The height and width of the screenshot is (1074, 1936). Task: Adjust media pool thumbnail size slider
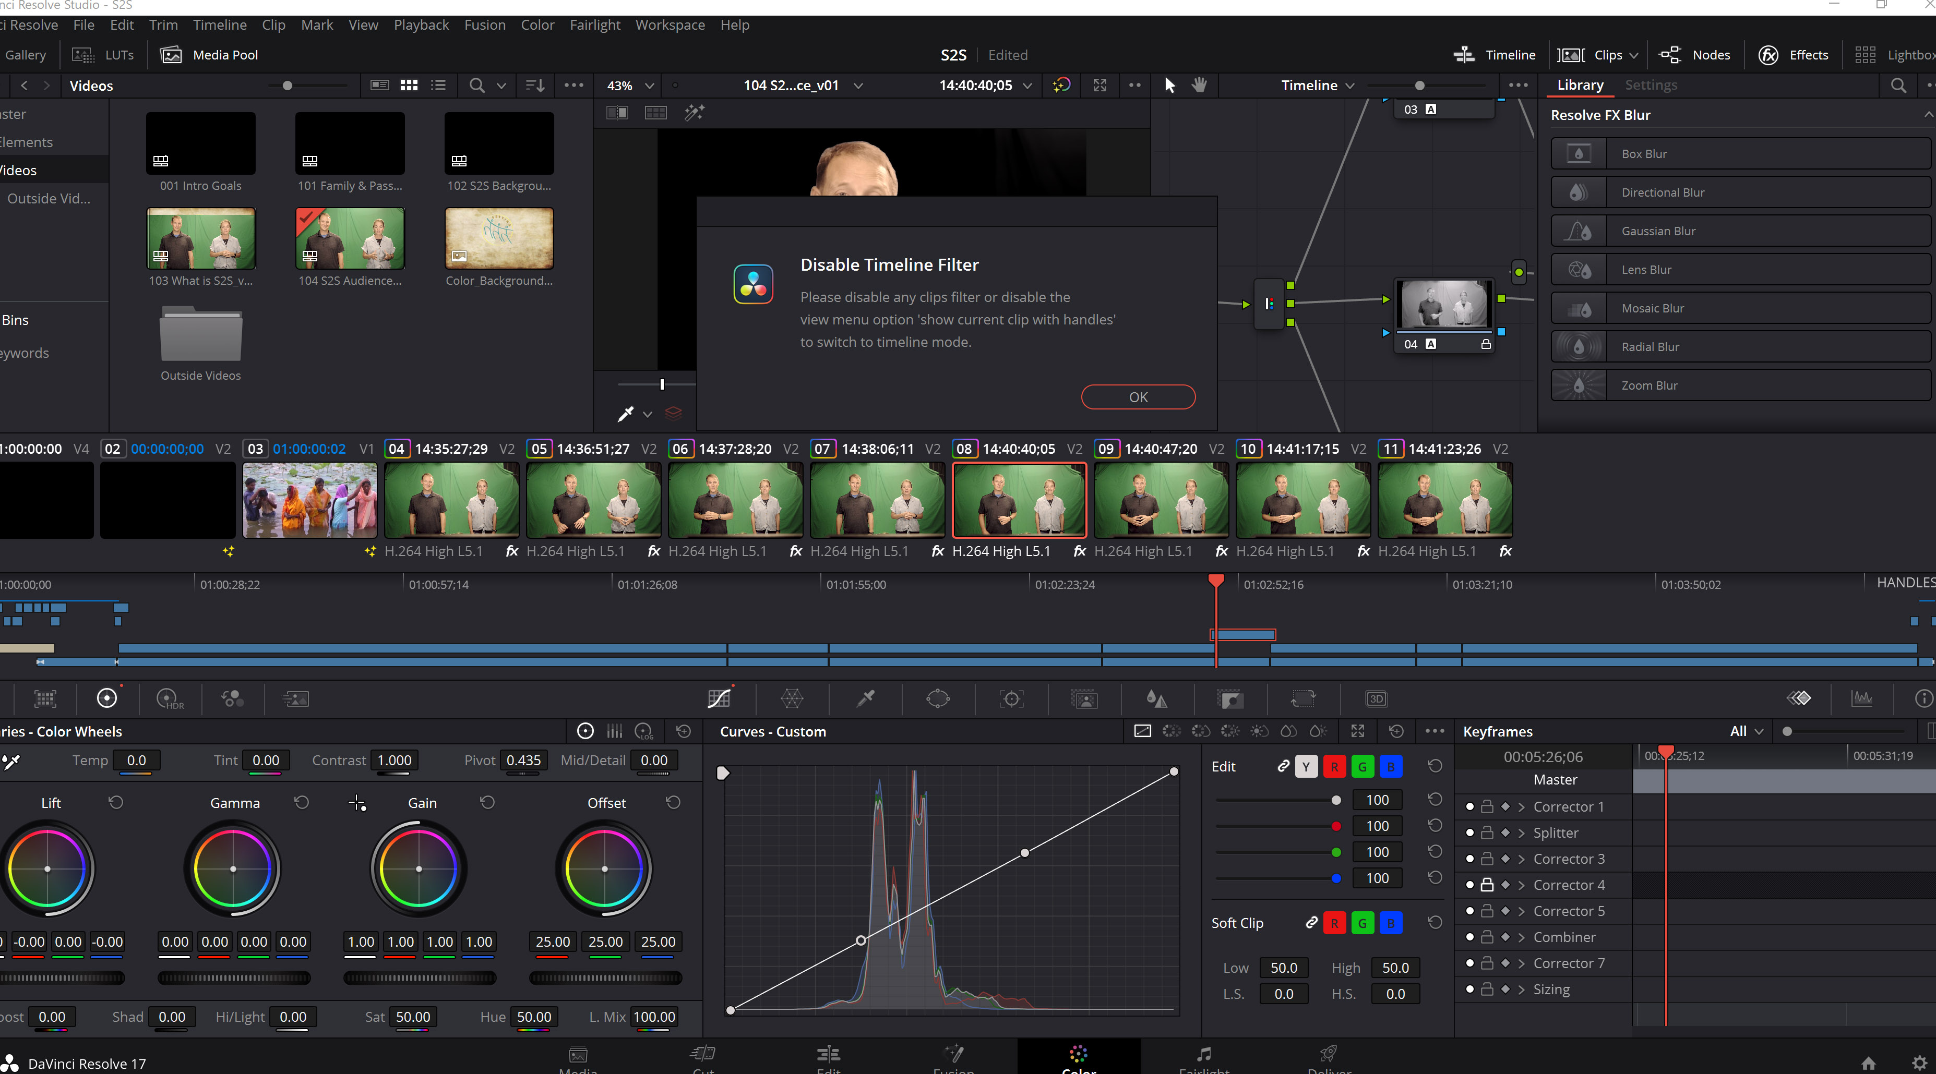(x=287, y=86)
